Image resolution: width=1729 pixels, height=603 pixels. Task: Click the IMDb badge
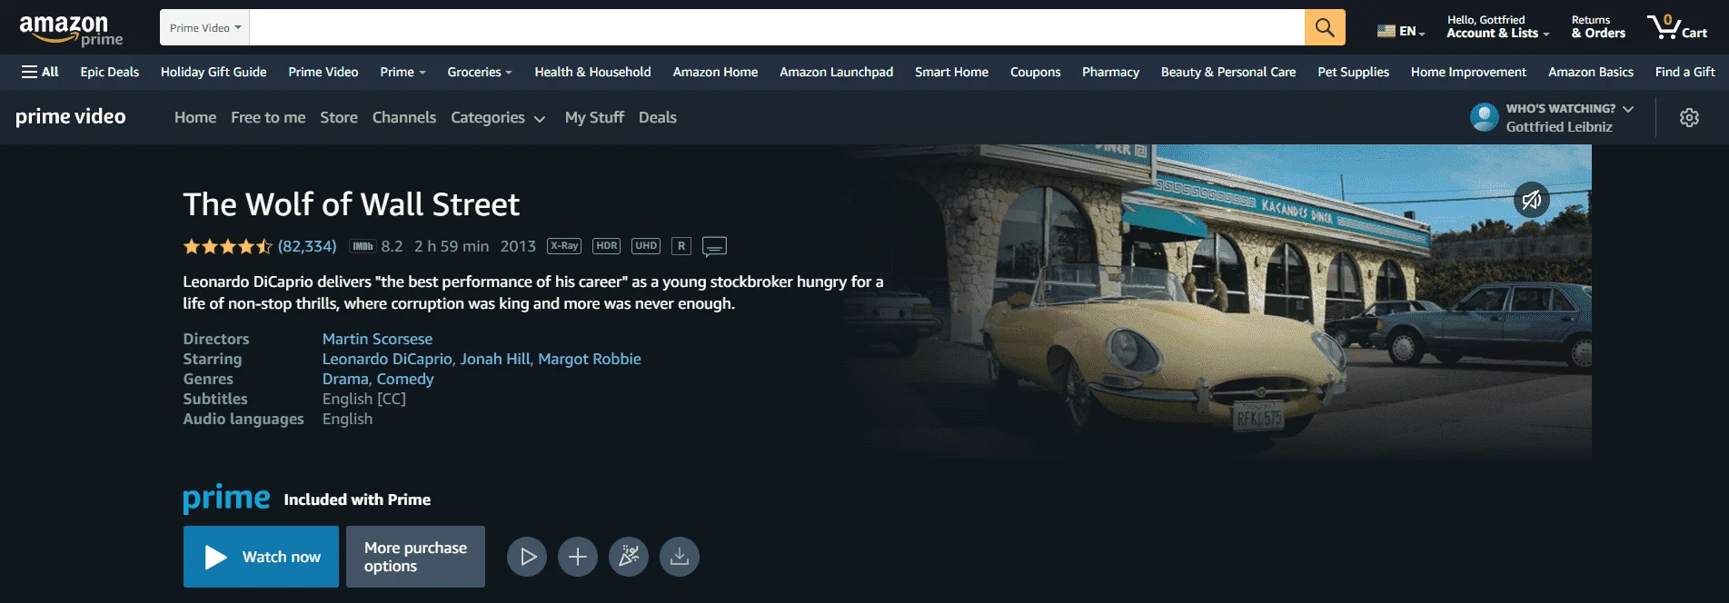pyautogui.click(x=363, y=246)
